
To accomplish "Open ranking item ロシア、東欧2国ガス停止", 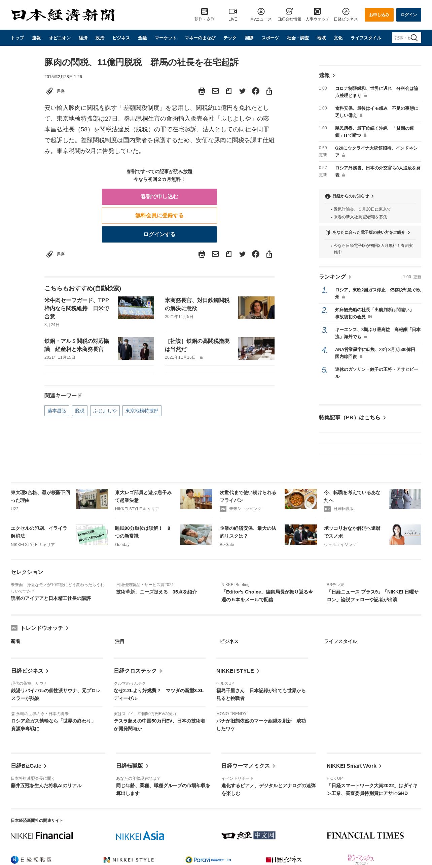I will pyautogui.click(x=377, y=293).
